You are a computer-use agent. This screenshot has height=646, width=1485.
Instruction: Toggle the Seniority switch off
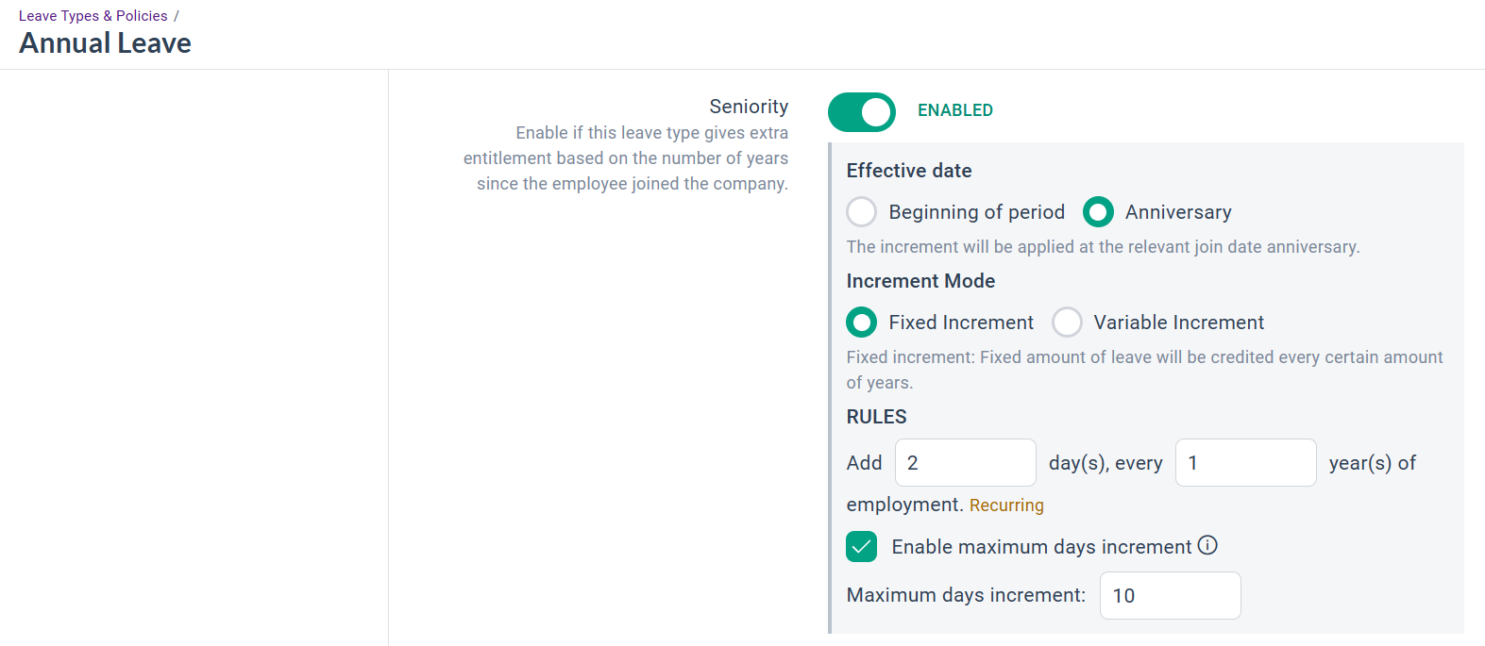coord(861,112)
